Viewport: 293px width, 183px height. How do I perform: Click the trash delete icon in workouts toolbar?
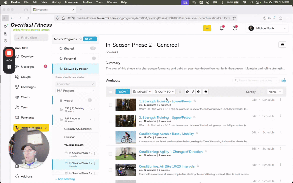(x=180, y=92)
